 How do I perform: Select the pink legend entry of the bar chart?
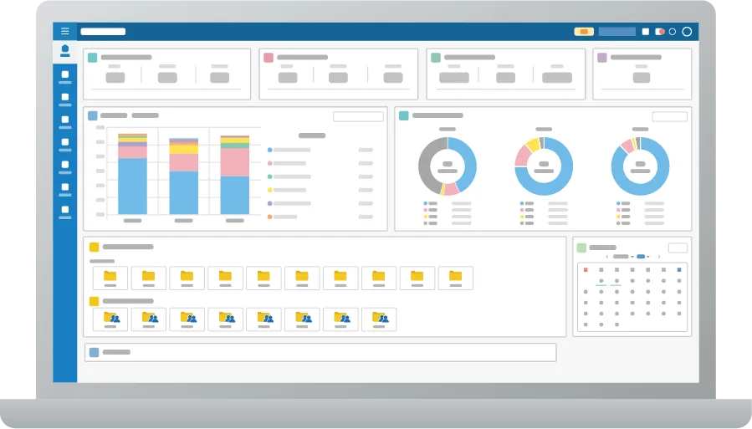tap(287, 163)
